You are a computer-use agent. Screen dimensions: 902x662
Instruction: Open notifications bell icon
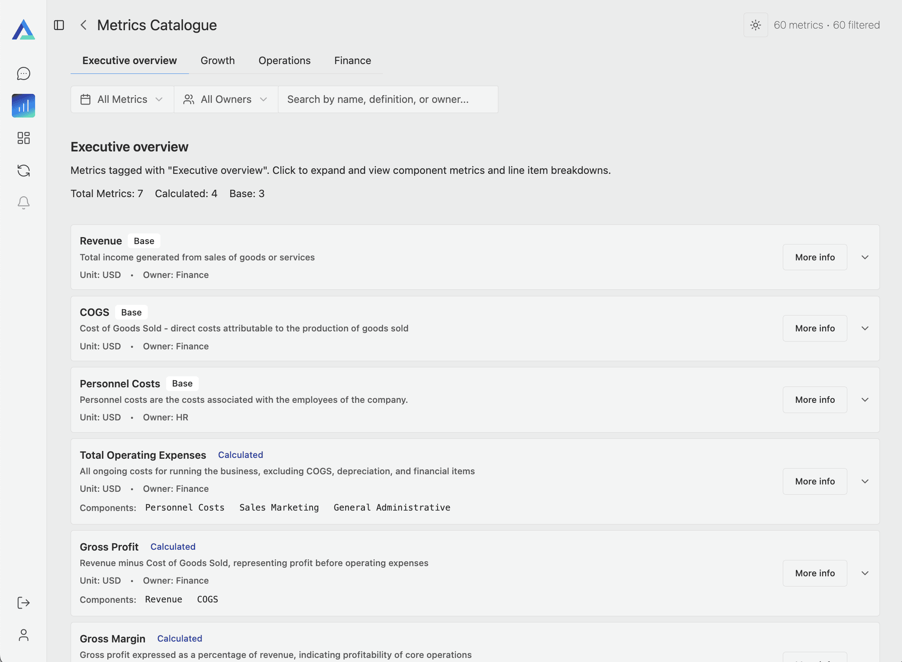(x=24, y=202)
